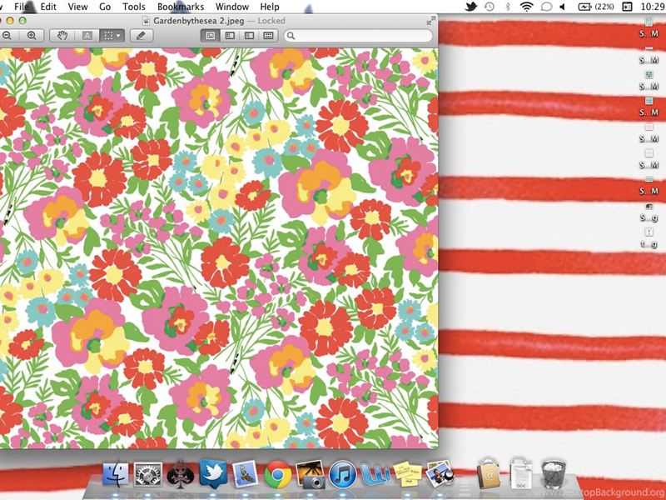The width and height of the screenshot is (666, 500).
Task: Open the Tools menu
Action: (x=134, y=7)
